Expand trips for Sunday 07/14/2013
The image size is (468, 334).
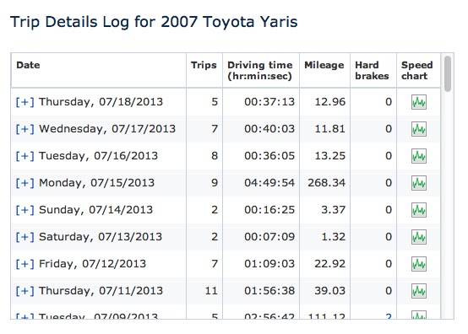click(x=25, y=210)
